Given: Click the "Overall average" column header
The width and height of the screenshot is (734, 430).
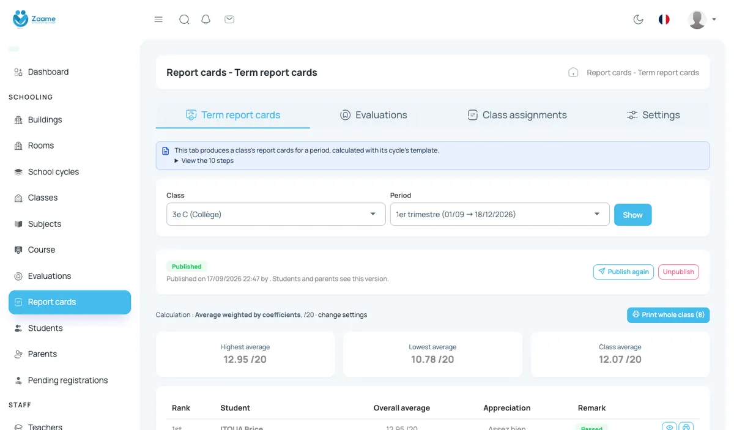Looking at the screenshot, I should pyautogui.click(x=402, y=408).
